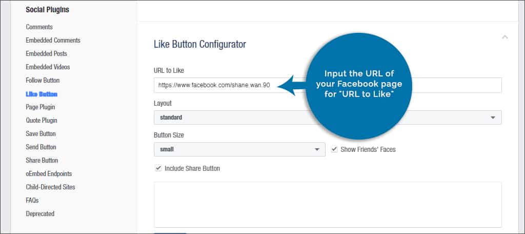Open oEmbed Endpoints sidebar item

[49, 173]
